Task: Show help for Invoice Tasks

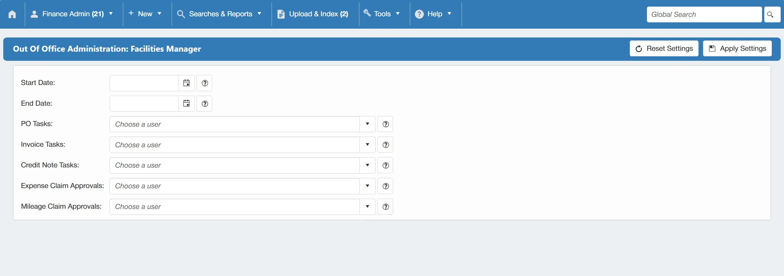Action: (385, 145)
